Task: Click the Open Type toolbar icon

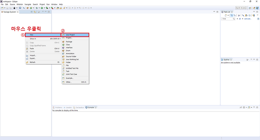Action: (58, 8)
